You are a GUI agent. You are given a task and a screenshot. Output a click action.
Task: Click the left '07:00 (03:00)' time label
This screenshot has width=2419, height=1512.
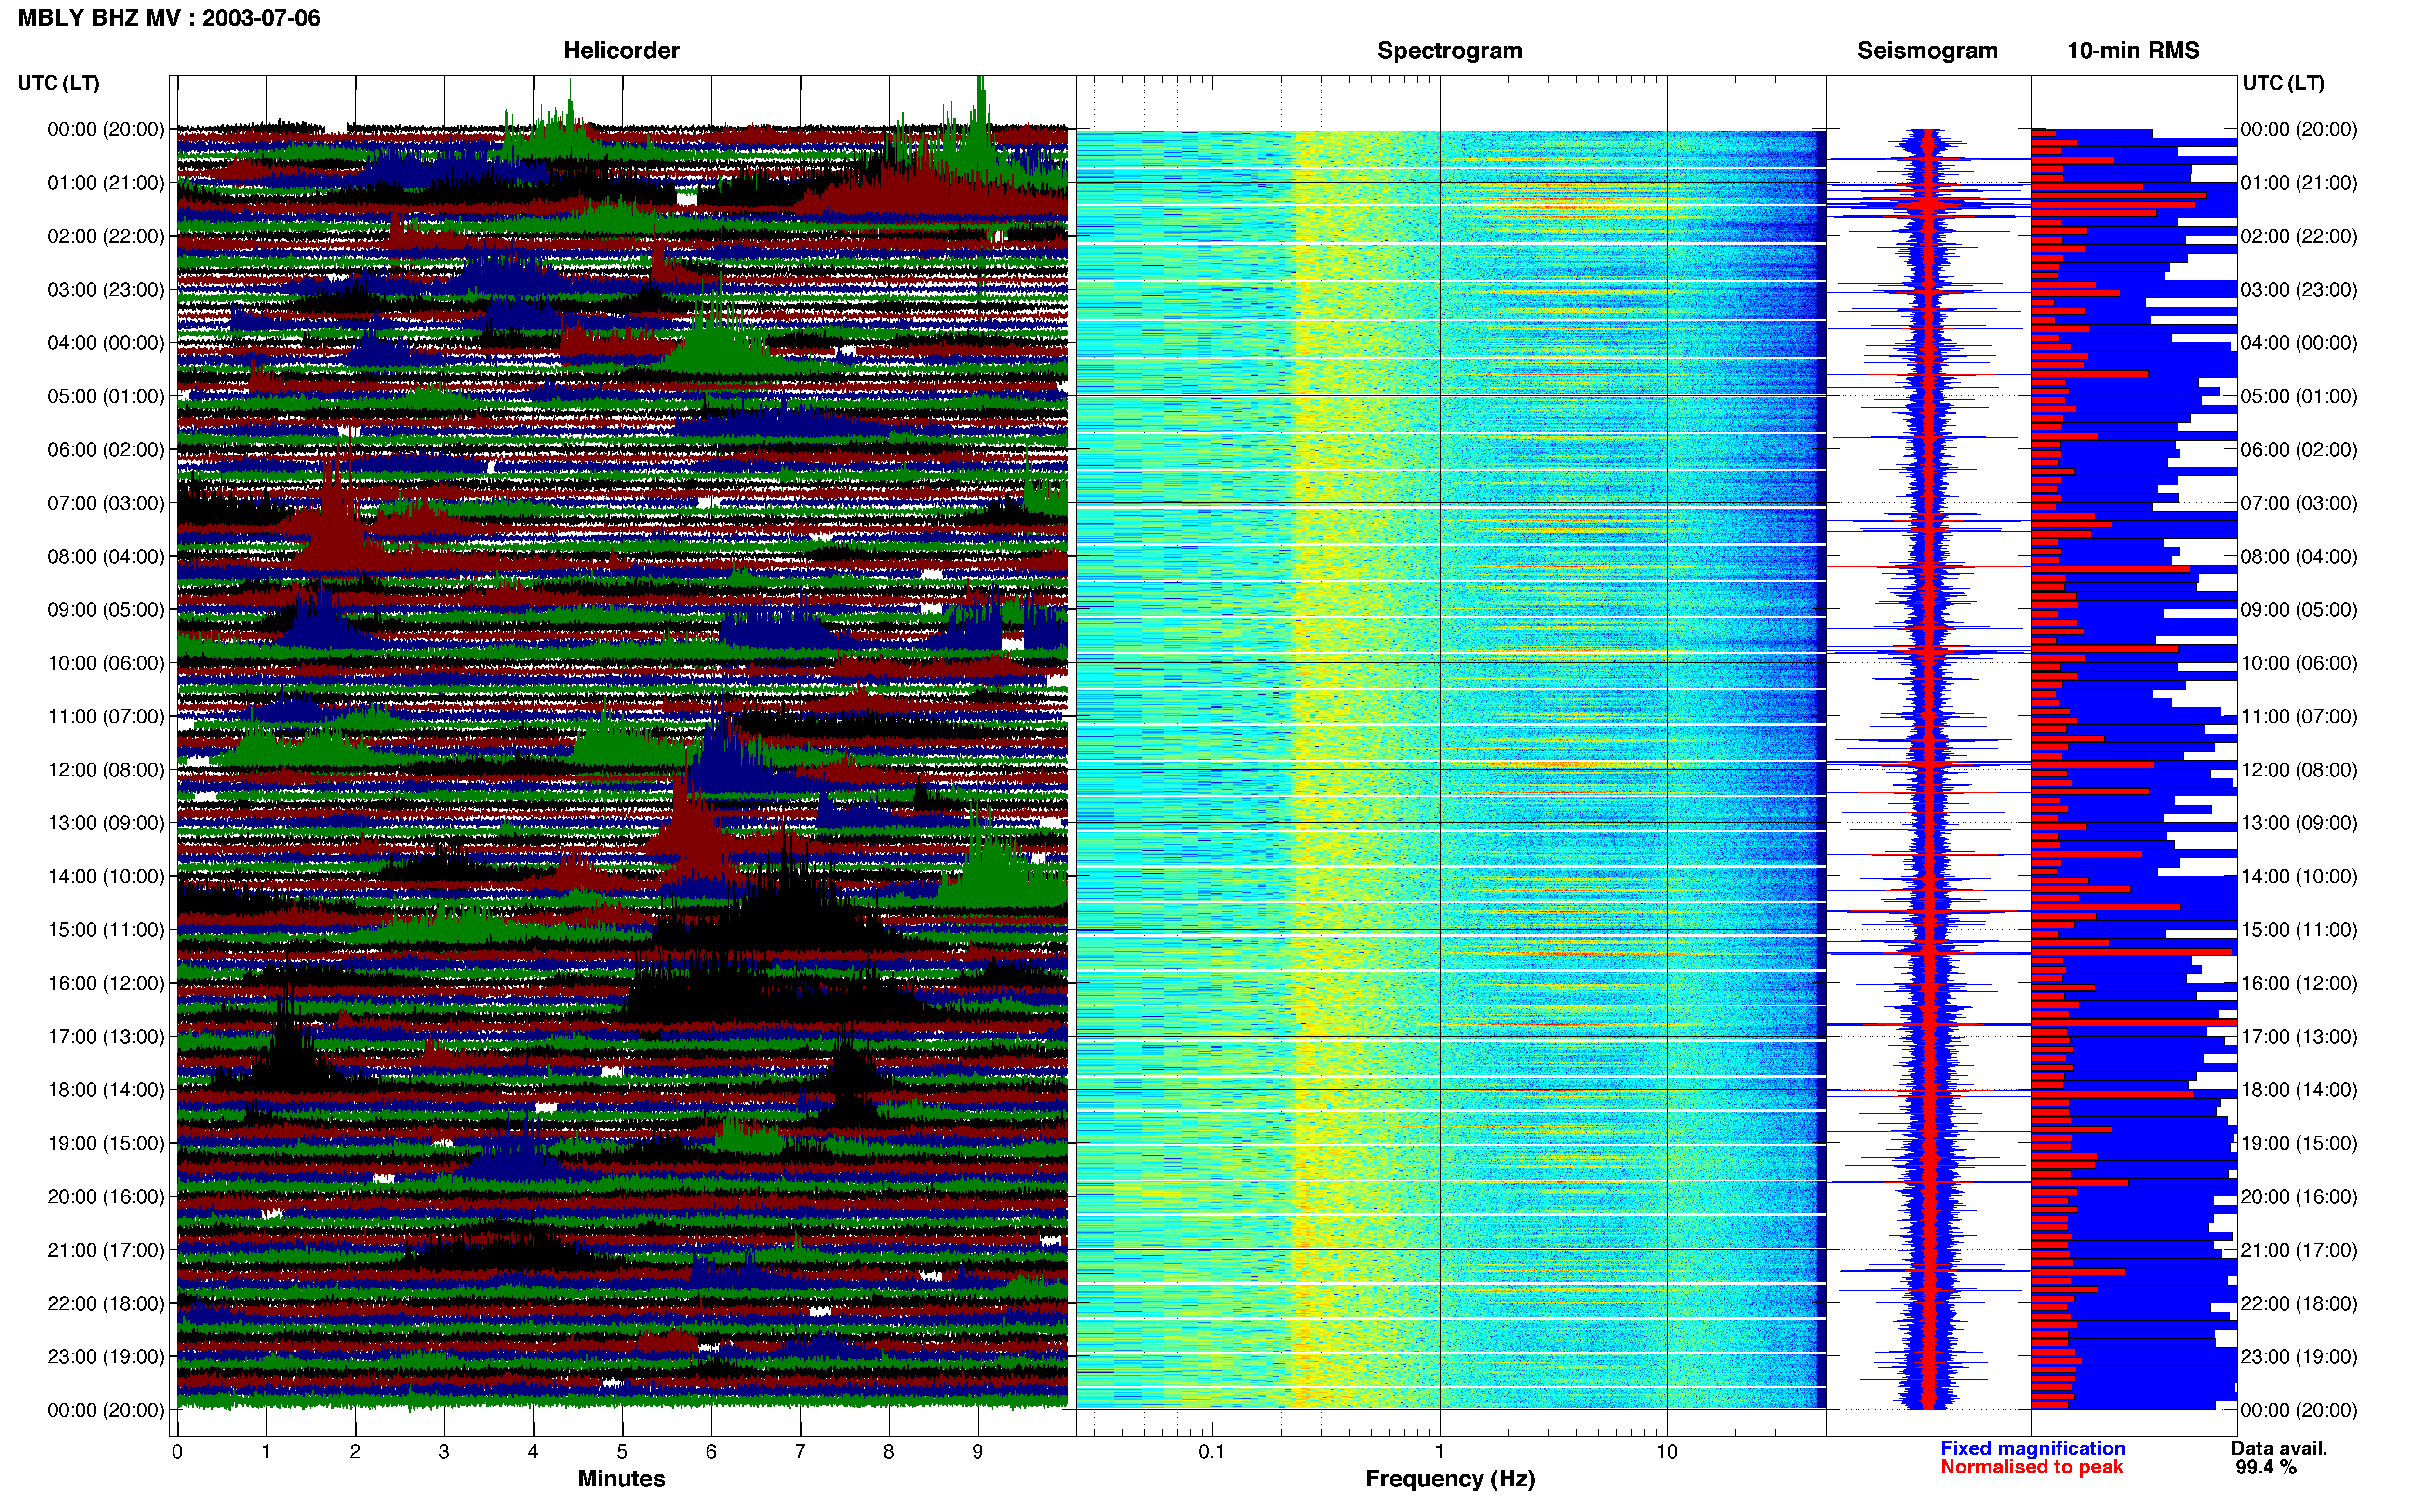click(106, 503)
